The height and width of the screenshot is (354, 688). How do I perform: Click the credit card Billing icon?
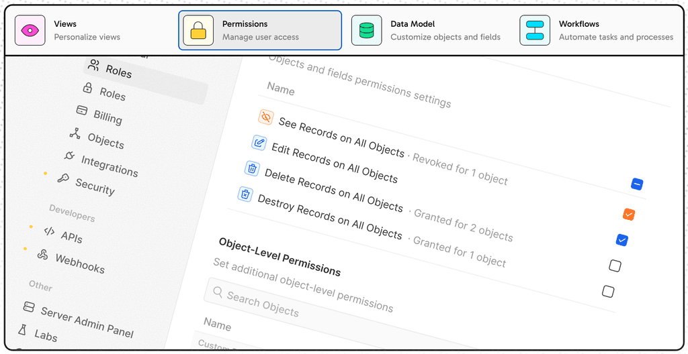(x=81, y=110)
